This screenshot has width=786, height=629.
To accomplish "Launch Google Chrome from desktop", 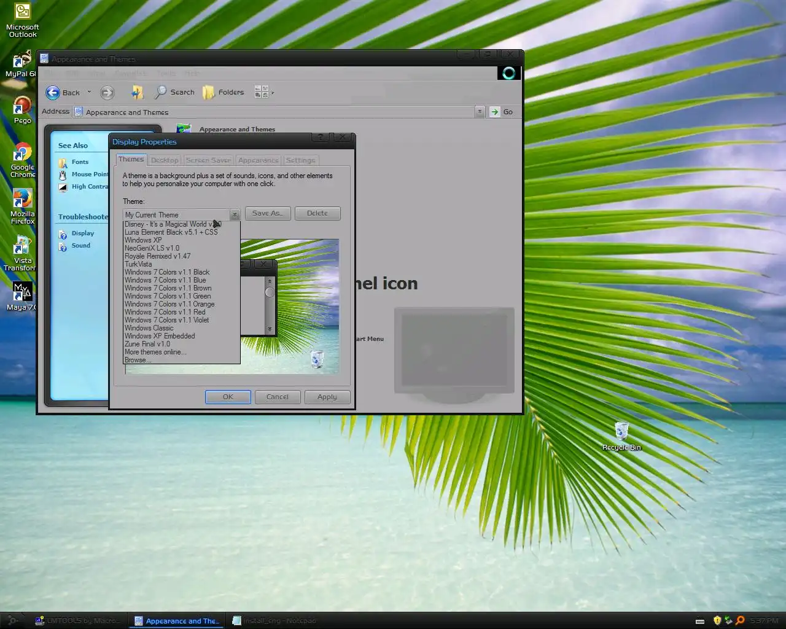I will pos(22,160).
